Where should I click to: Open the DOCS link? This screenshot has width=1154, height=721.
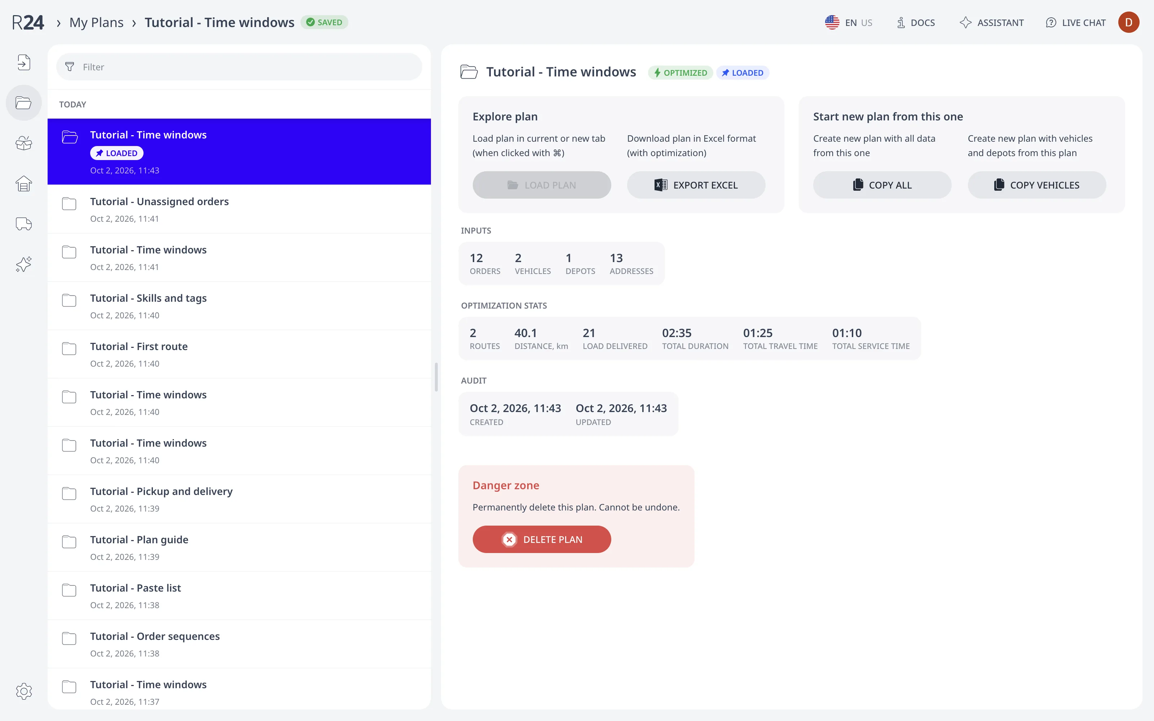tap(916, 22)
